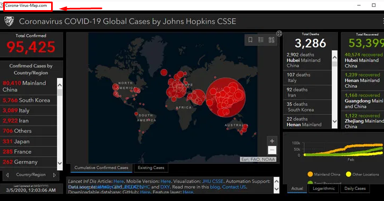Expand the map to fullscreen

[279, 33]
